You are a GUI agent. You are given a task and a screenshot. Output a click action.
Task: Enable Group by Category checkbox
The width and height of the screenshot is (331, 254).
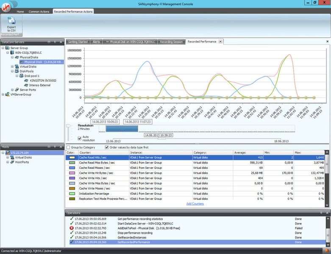tap(68, 147)
